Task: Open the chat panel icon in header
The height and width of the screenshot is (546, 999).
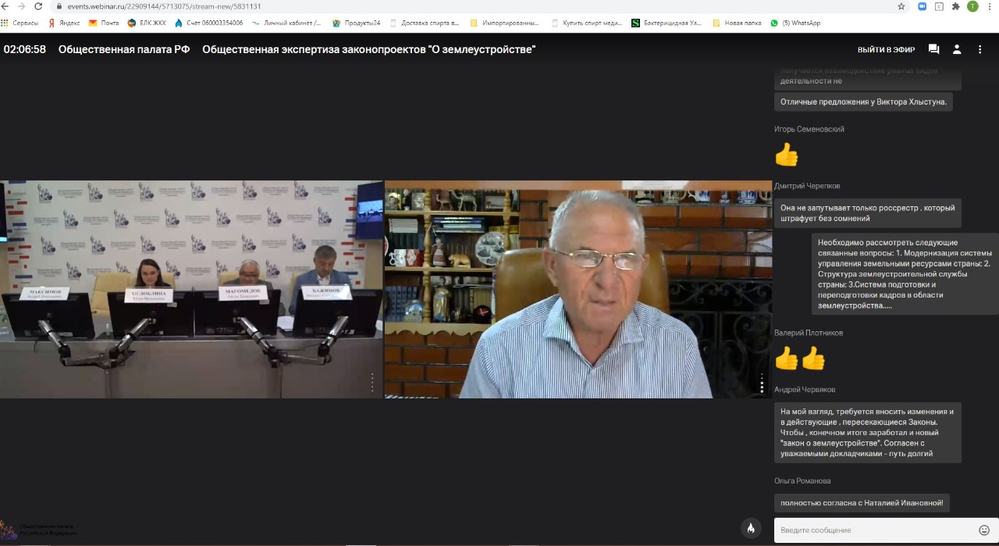Action: 933,49
